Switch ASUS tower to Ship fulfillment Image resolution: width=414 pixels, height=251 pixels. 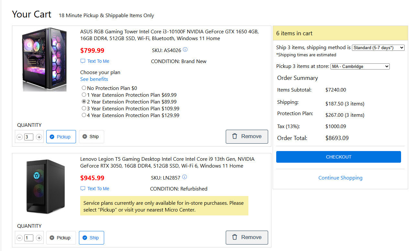point(91,136)
